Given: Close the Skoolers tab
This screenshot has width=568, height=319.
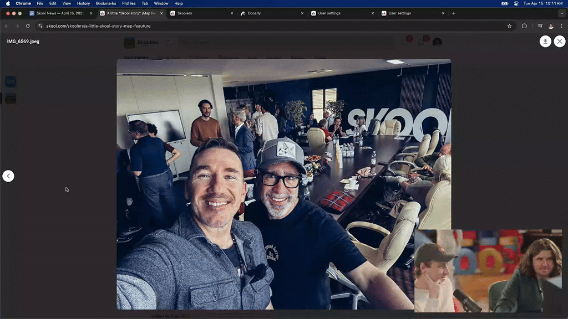Looking at the screenshot, I should (232, 13).
